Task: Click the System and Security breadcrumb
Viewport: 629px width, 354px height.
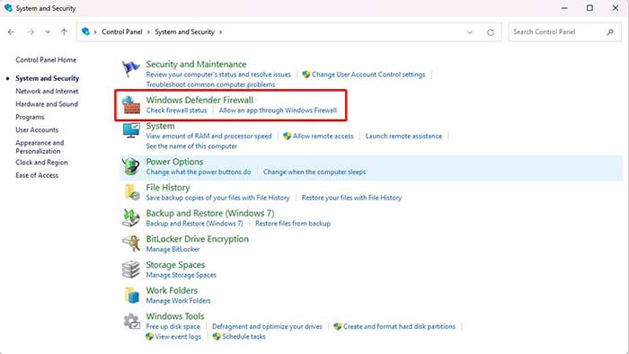Action: (184, 32)
